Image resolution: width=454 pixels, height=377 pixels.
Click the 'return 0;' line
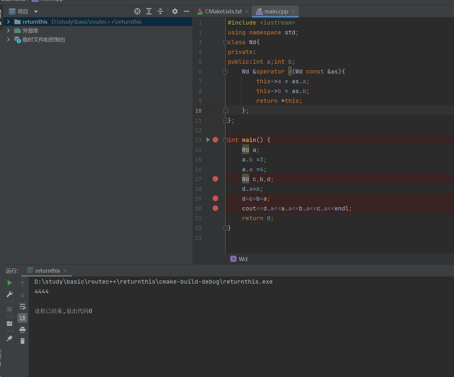(258, 218)
